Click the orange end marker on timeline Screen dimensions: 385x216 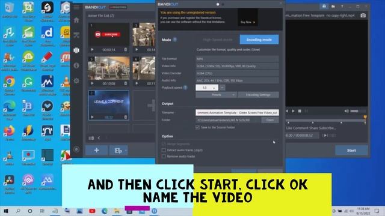365,118
